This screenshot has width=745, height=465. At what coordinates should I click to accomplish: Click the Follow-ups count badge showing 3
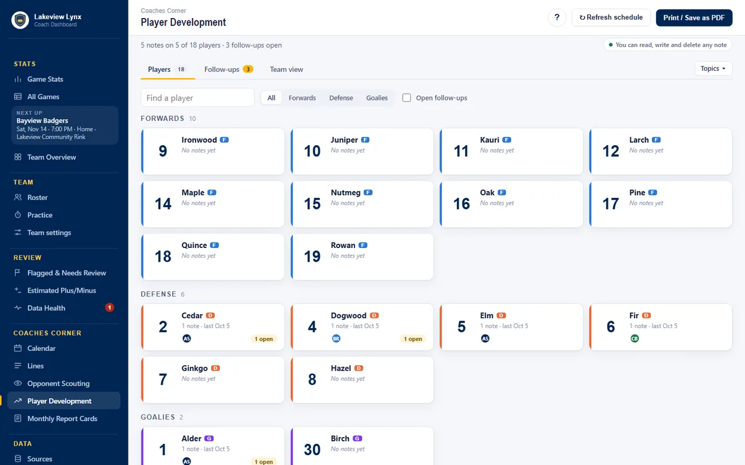tap(248, 69)
